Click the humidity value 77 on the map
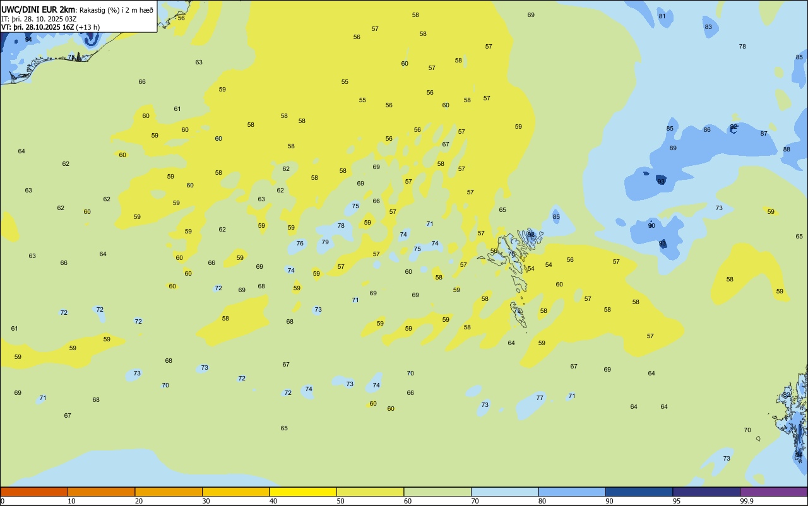808x506 pixels. 540,398
